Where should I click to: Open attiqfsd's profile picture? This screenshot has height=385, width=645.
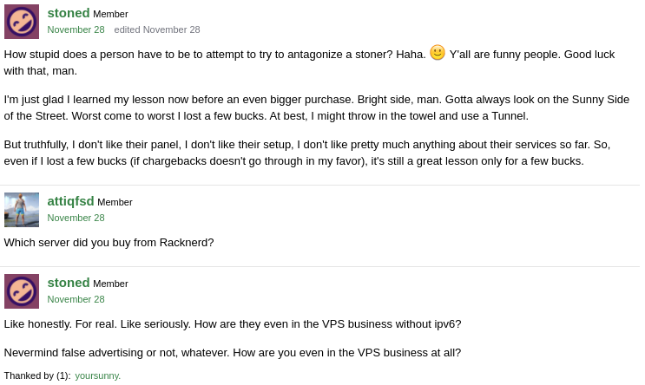[x=22, y=210]
